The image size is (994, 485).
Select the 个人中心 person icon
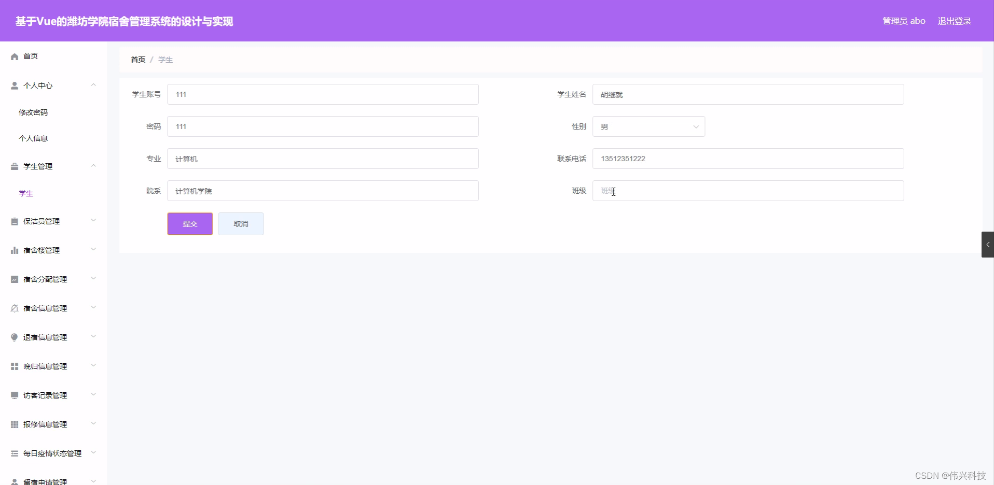point(14,85)
